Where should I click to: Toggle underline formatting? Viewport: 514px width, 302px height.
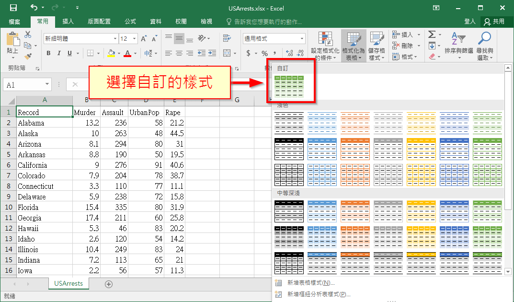pos(69,53)
